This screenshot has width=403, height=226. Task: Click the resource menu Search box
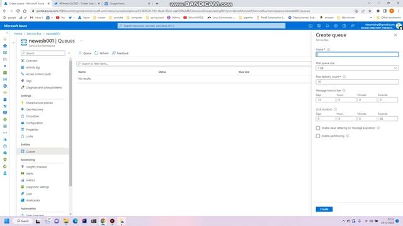pos(43,53)
